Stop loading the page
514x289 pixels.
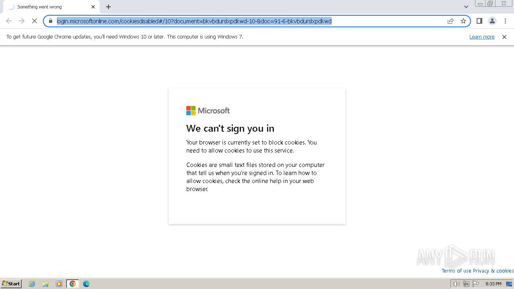(35, 21)
